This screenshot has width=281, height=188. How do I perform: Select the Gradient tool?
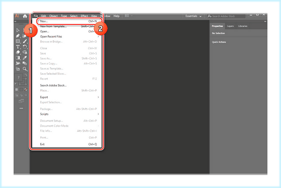pyautogui.click(x=18, y=58)
